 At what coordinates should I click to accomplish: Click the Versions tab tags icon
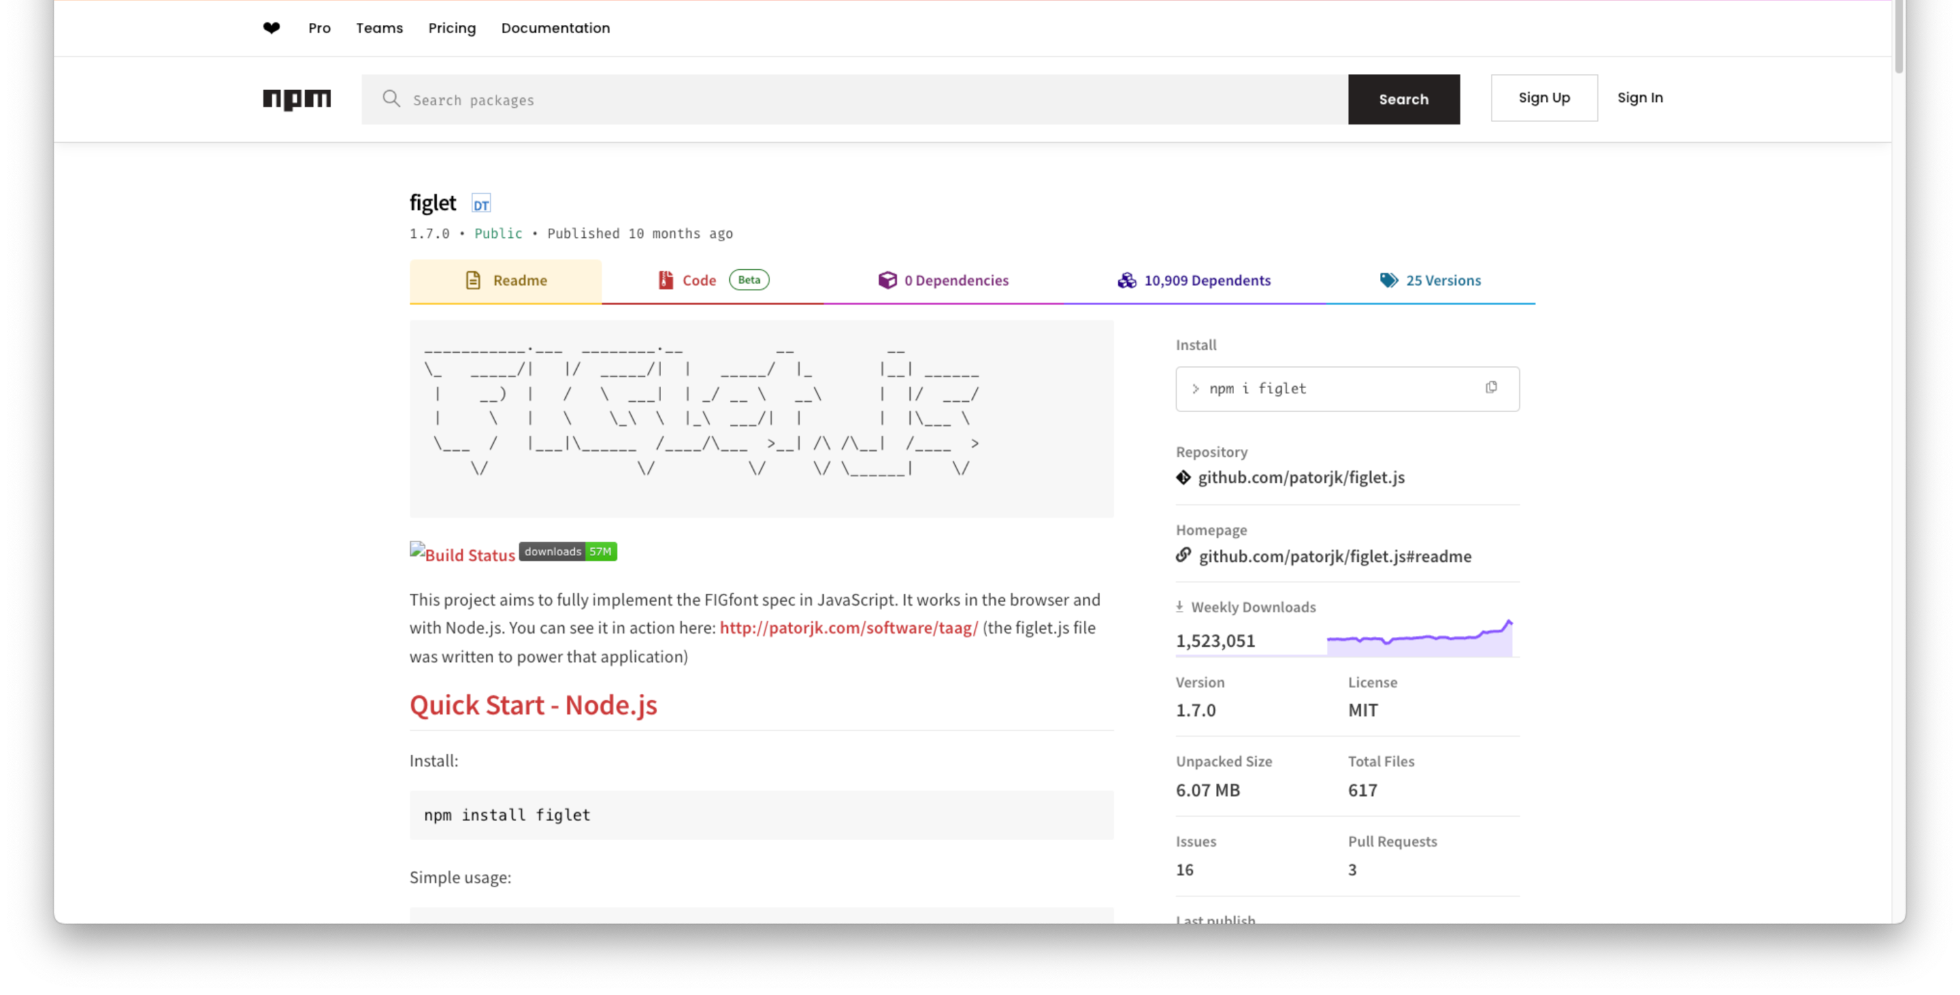1388,281
